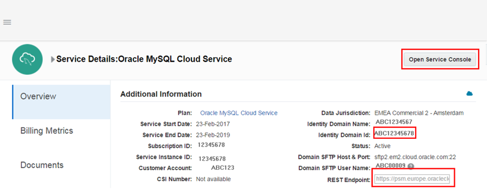Open the hamburger navigation menu
The width and height of the screenshot is (487, 196).
(x=7, y=22)
